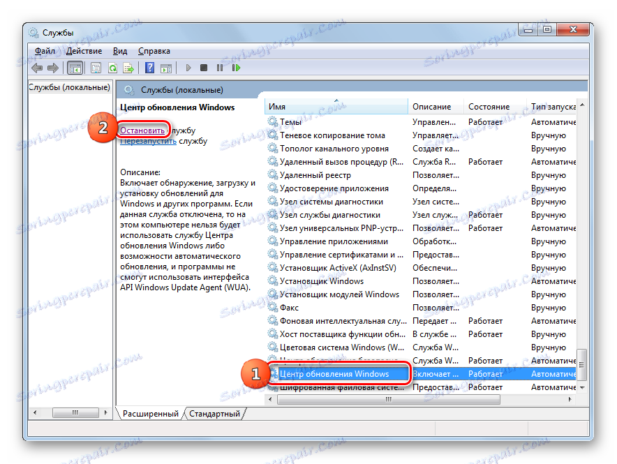Click the Перезапустить service link
617x464 pixels.
149,141
